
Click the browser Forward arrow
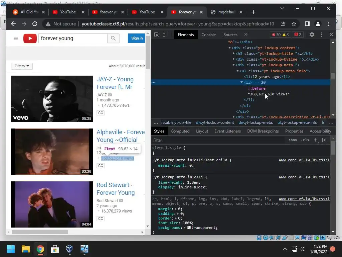(24, 24)
